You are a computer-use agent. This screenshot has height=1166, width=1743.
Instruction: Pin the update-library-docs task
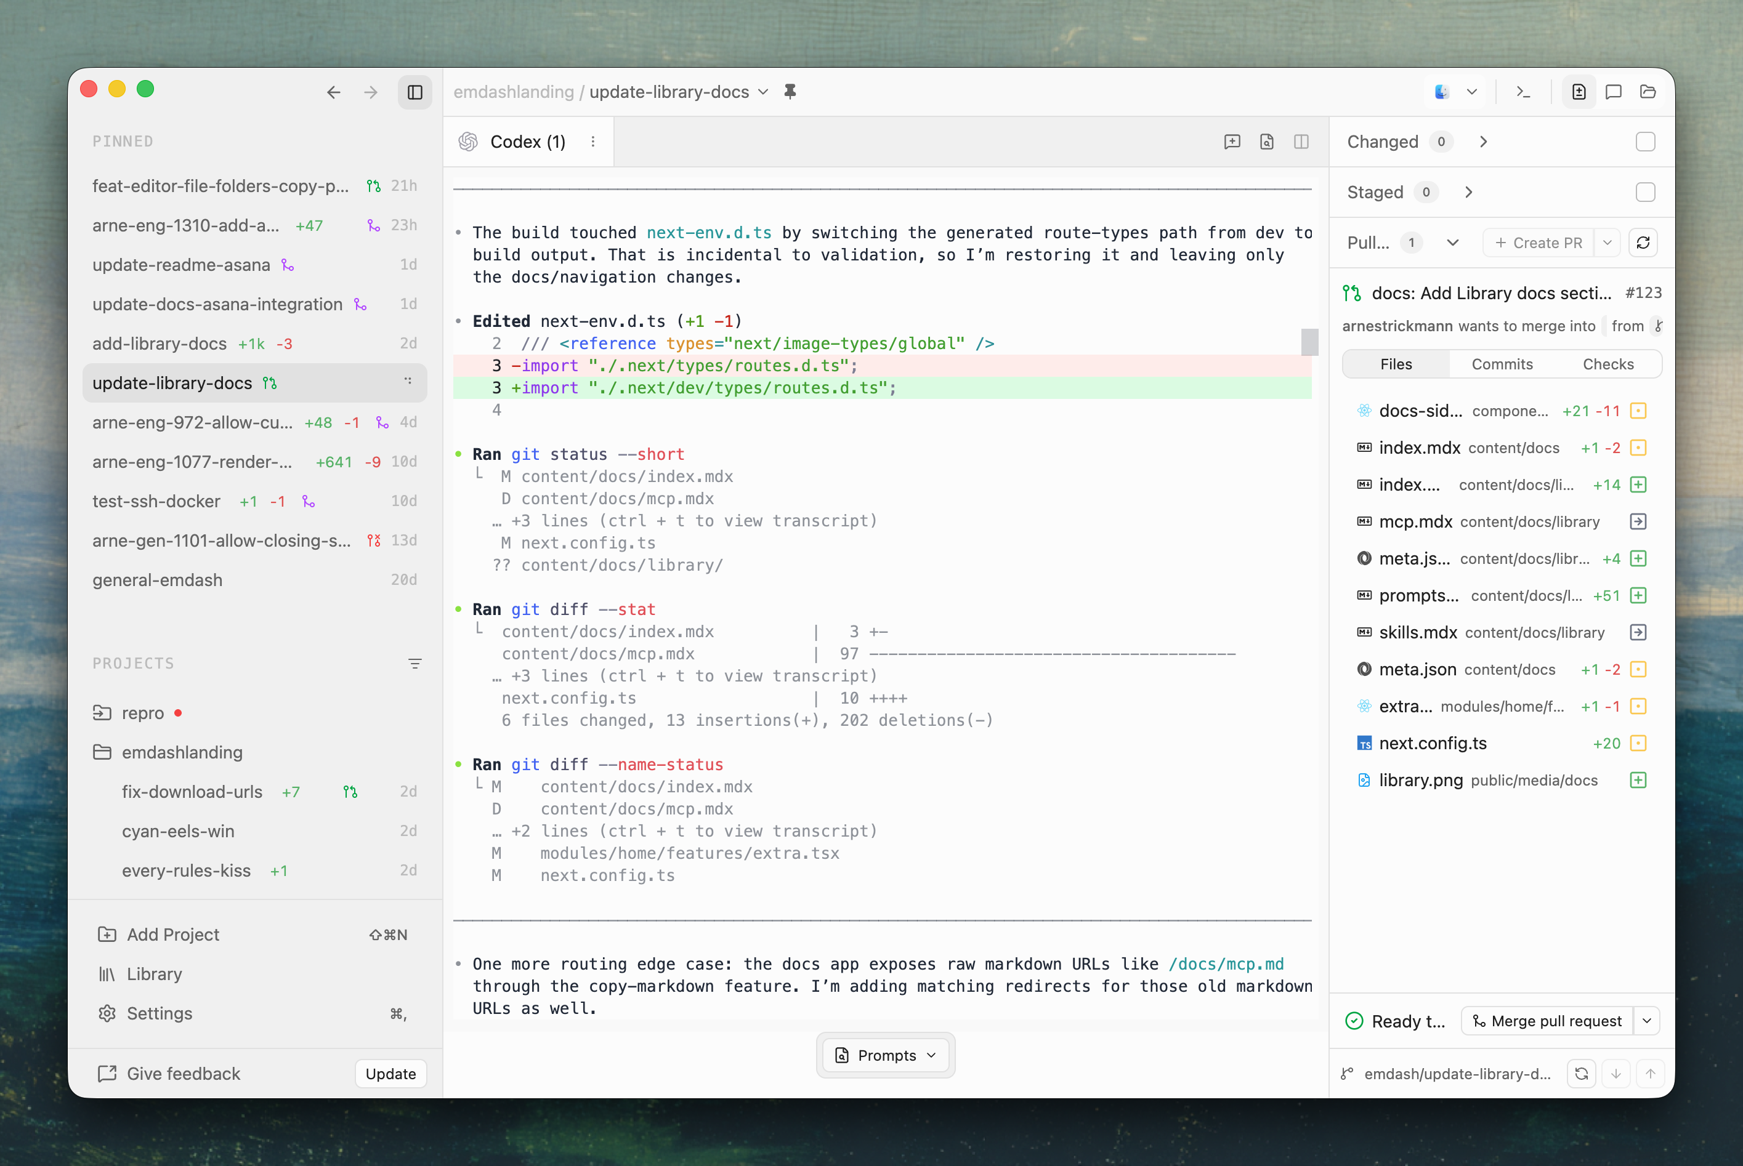click(x=790, y=92)
